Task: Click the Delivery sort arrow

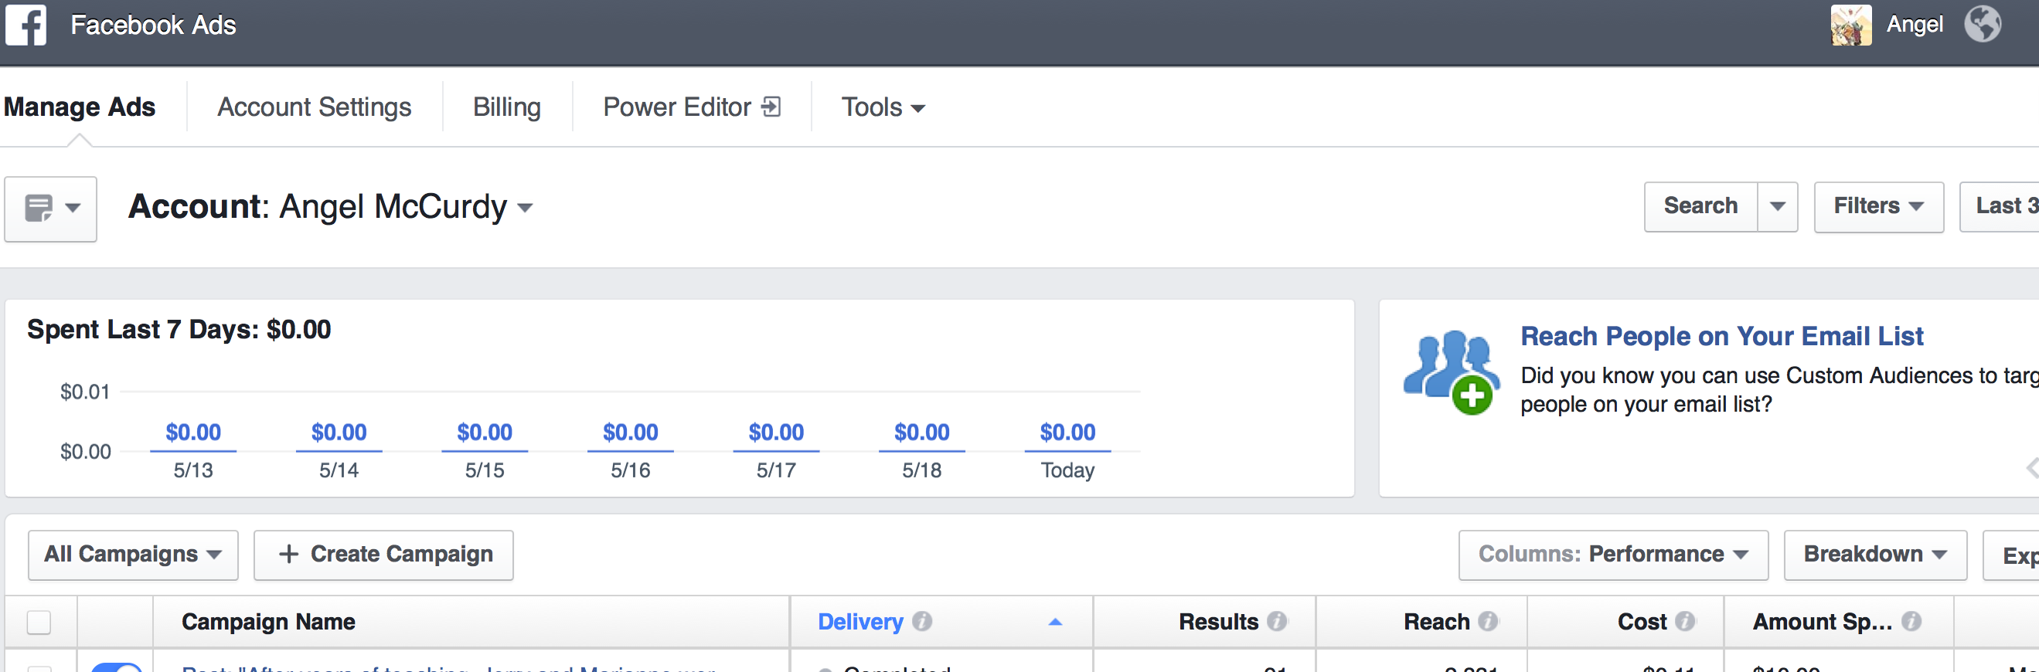Action: pos(1054,623)
